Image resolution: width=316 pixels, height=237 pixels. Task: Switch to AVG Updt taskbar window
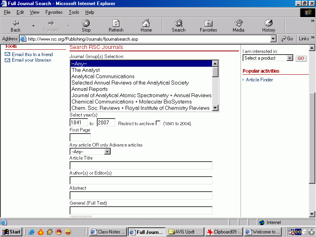pos(185,232)
